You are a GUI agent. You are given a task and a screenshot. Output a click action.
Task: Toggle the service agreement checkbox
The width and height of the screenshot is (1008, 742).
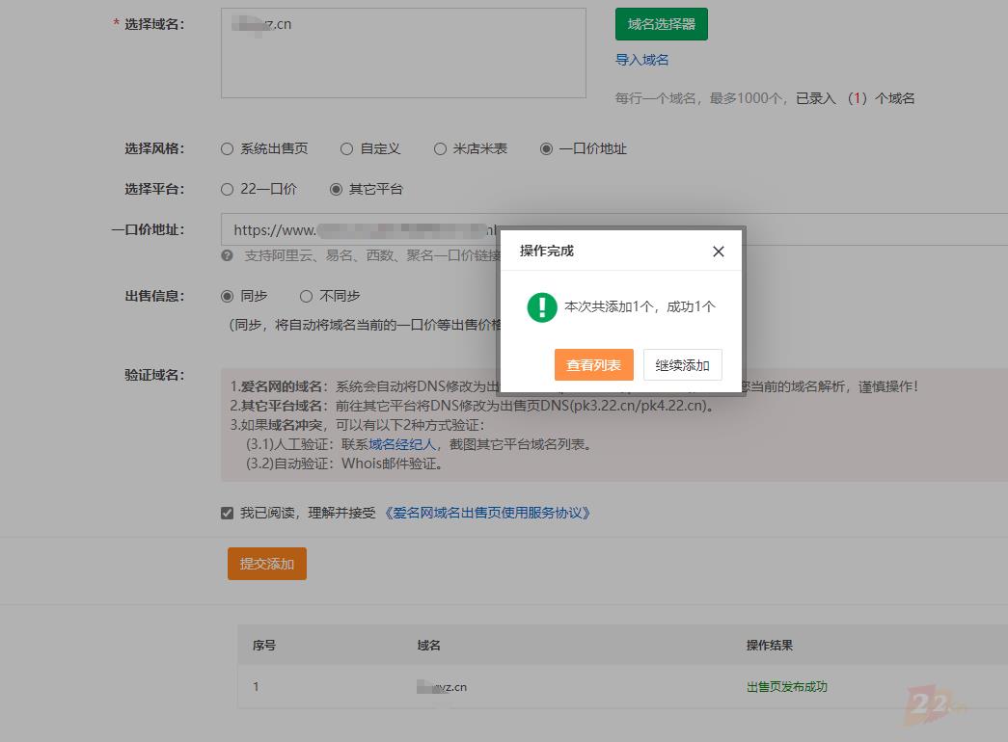click(228, 514)
